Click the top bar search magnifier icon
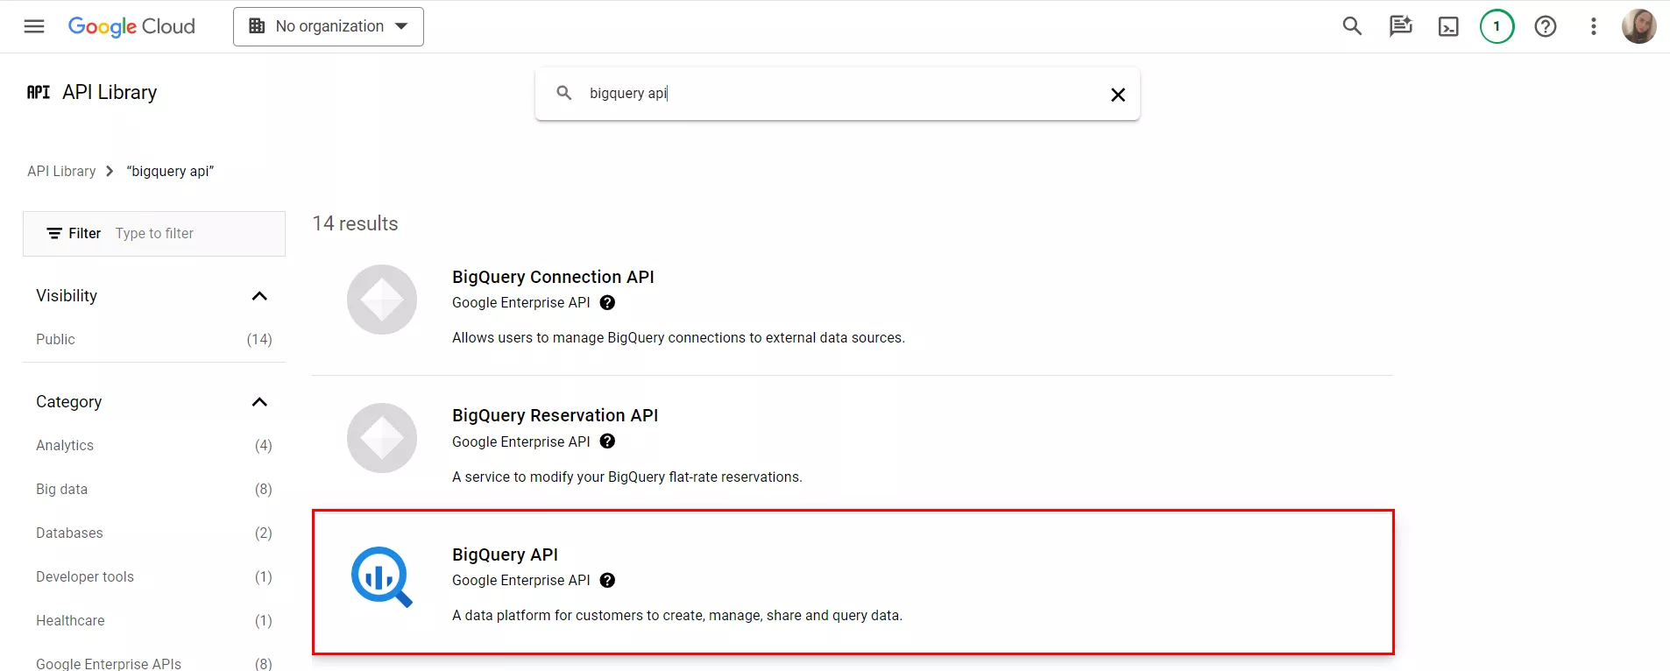Screen dimensions: 1670x671 1352,26
